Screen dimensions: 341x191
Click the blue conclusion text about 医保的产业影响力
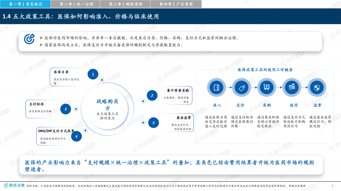point(170,166)
